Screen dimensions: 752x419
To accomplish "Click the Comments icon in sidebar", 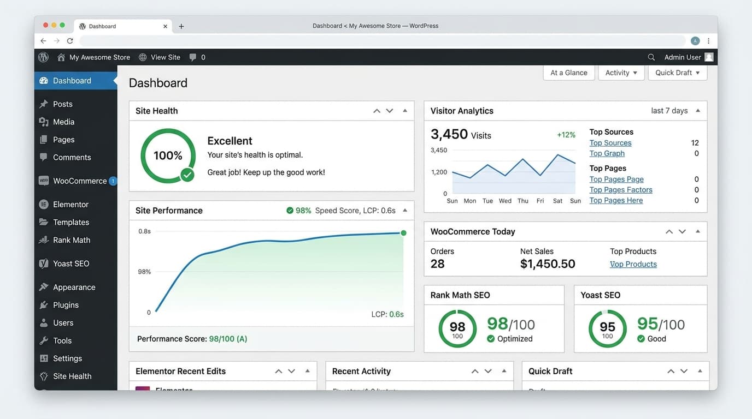I will coord(44,157).
